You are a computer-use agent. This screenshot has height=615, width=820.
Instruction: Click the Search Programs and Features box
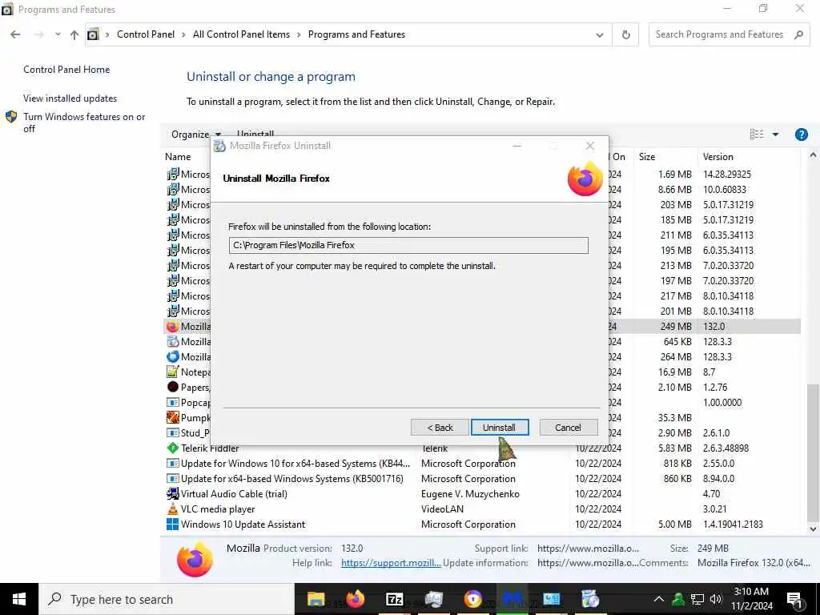click(730, 34)
